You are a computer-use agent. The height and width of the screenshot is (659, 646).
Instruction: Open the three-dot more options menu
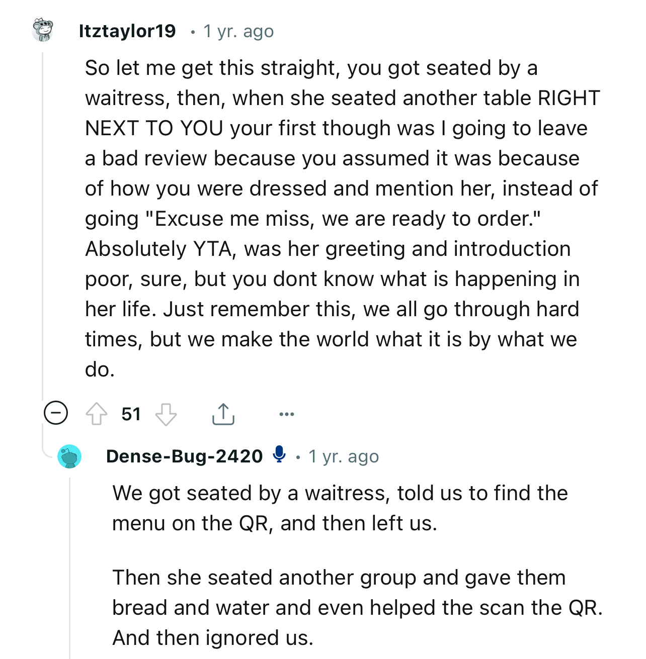click(286, 414)
